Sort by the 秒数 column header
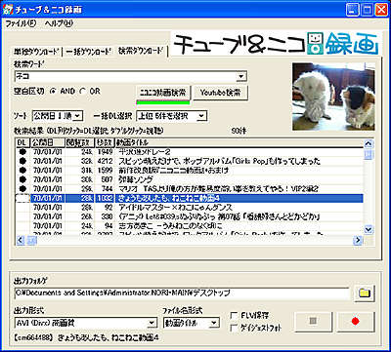 [x=105, y=142]
